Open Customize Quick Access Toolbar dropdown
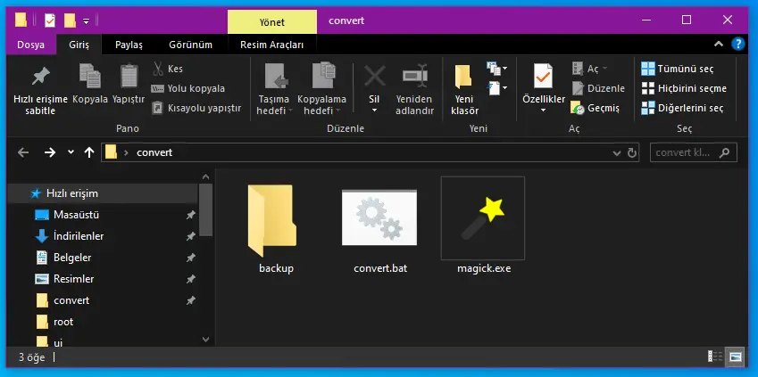Image resolution: width=758 pixels, height=377 pixels. (86, 20)
